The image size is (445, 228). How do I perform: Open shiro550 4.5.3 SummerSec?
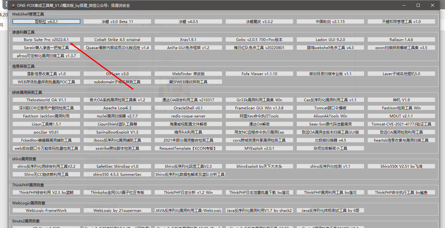117,175
